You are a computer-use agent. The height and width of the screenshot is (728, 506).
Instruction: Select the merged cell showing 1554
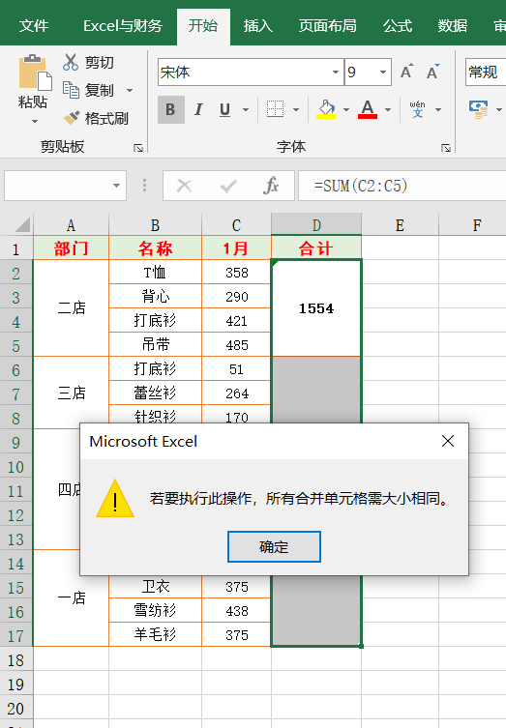[316, 308]
